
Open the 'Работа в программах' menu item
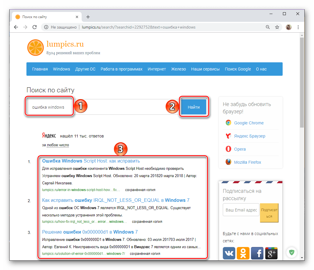[x=121, y=69]
